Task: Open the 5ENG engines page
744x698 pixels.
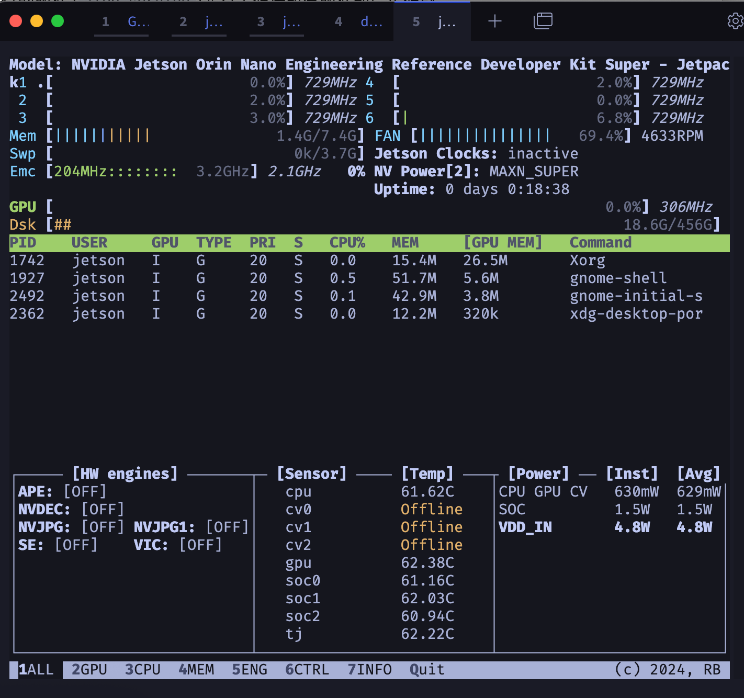Action: [x=250, y=670]
